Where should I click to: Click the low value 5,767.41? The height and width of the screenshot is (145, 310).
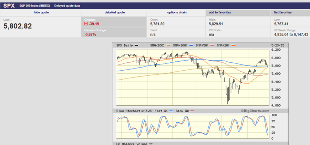(281, 24)
